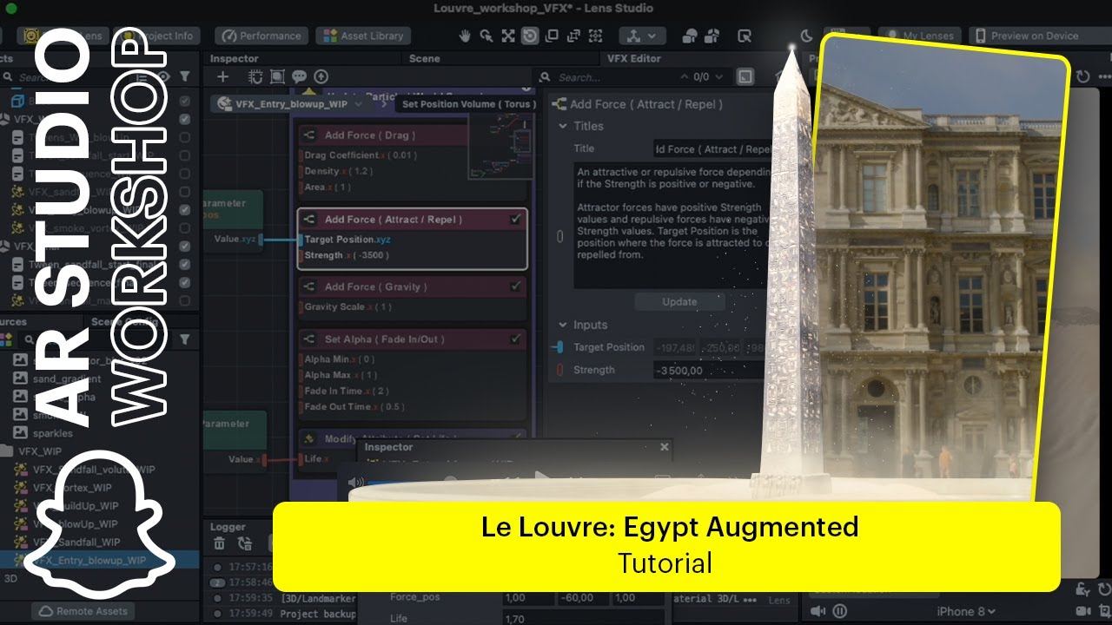The width and height of the screenshot is (1112, 625).
Task: Add new item with plus icon
Action: point(222,76)
